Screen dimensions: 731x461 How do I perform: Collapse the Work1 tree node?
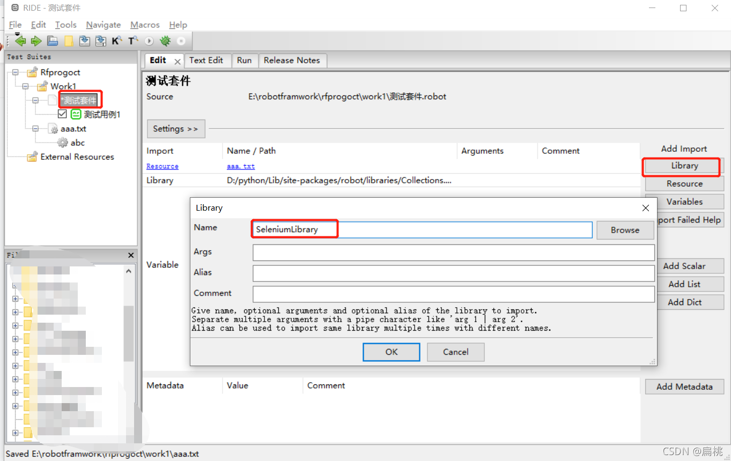click(x=25, y=86)
